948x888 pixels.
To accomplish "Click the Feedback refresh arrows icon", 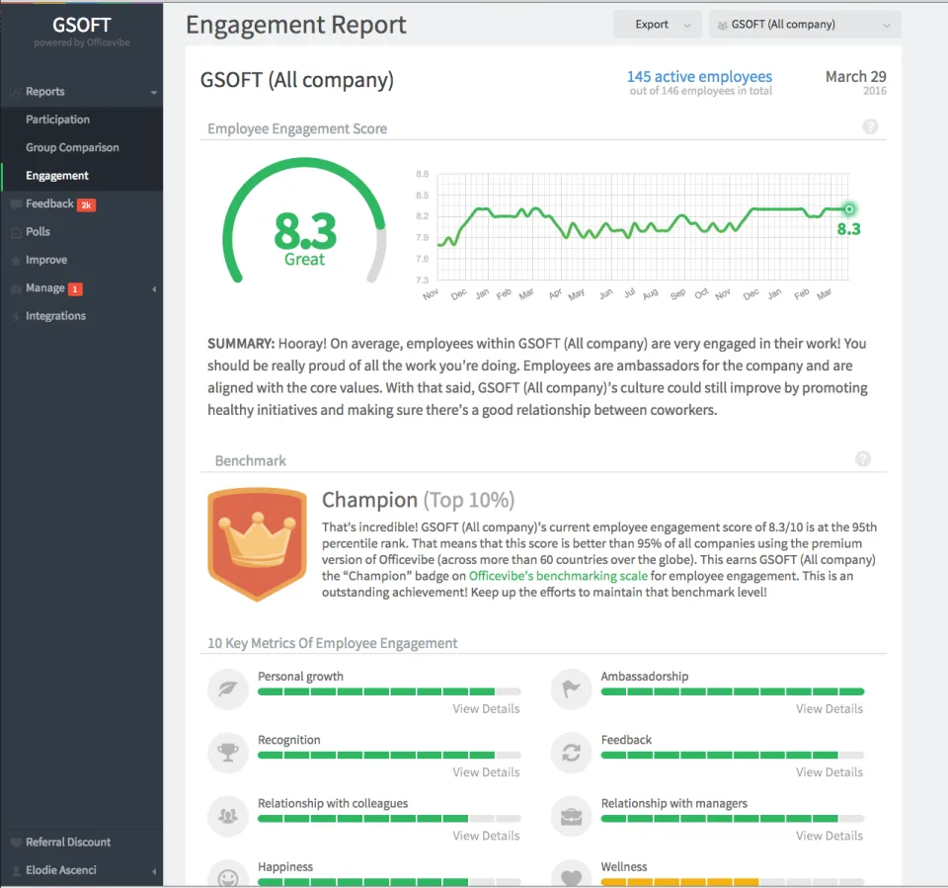I will click(x=572, y=752).
